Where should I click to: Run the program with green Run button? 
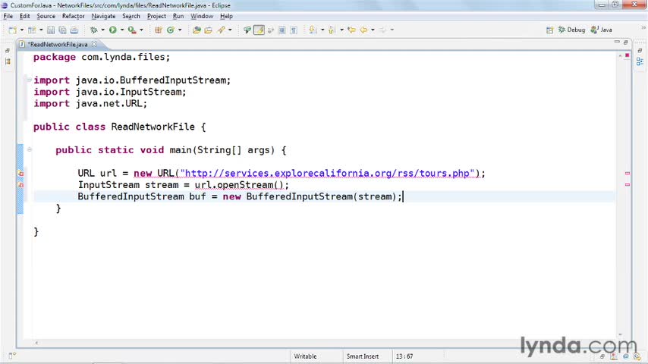(113, 30)
